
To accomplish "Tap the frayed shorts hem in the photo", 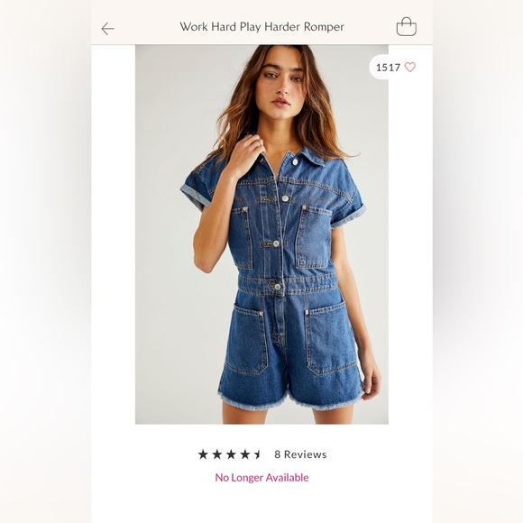I will (x=290, y=399).
